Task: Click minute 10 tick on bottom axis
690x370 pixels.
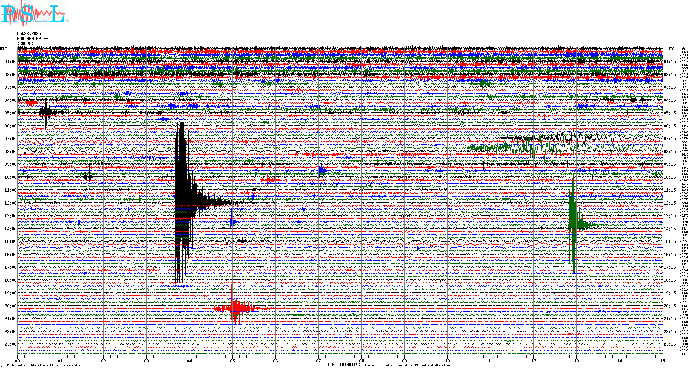Action: click(x=447, y=361)
